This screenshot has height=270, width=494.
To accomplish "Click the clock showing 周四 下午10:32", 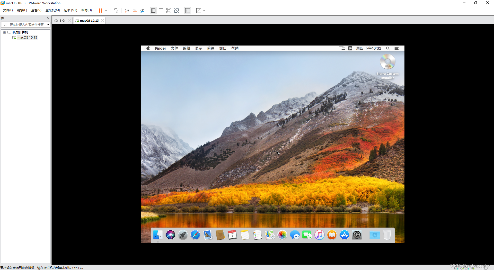I will [368, 48].
